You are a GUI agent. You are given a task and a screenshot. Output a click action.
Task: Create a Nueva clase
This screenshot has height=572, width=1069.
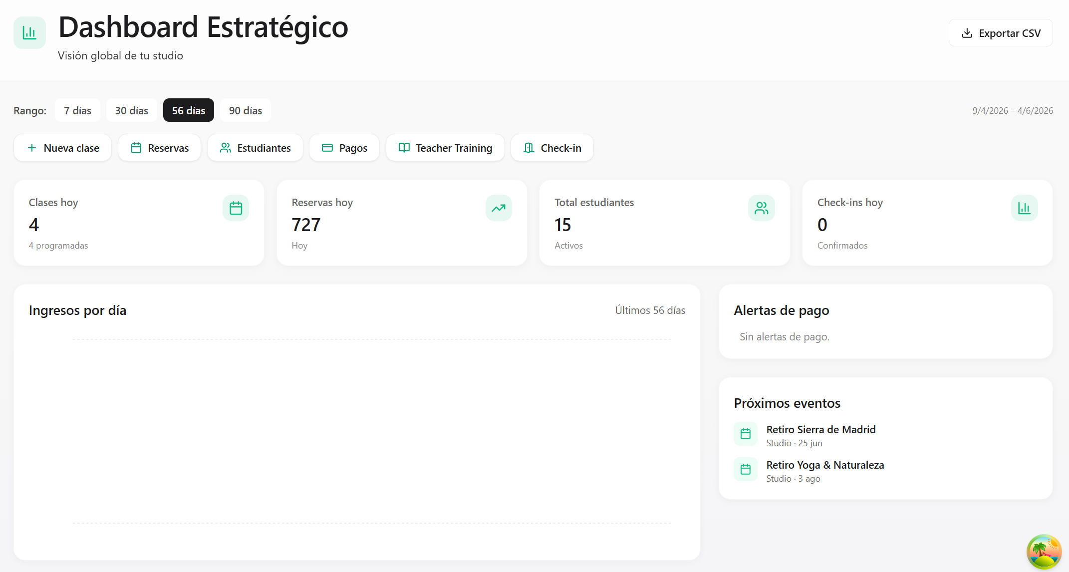(62, 148)
